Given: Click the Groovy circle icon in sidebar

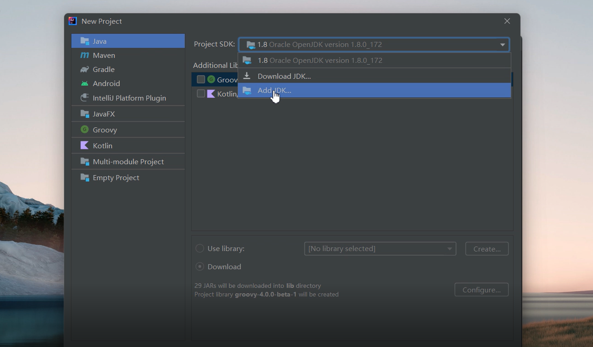Looking at the screenshot, I should coord(85,130).
